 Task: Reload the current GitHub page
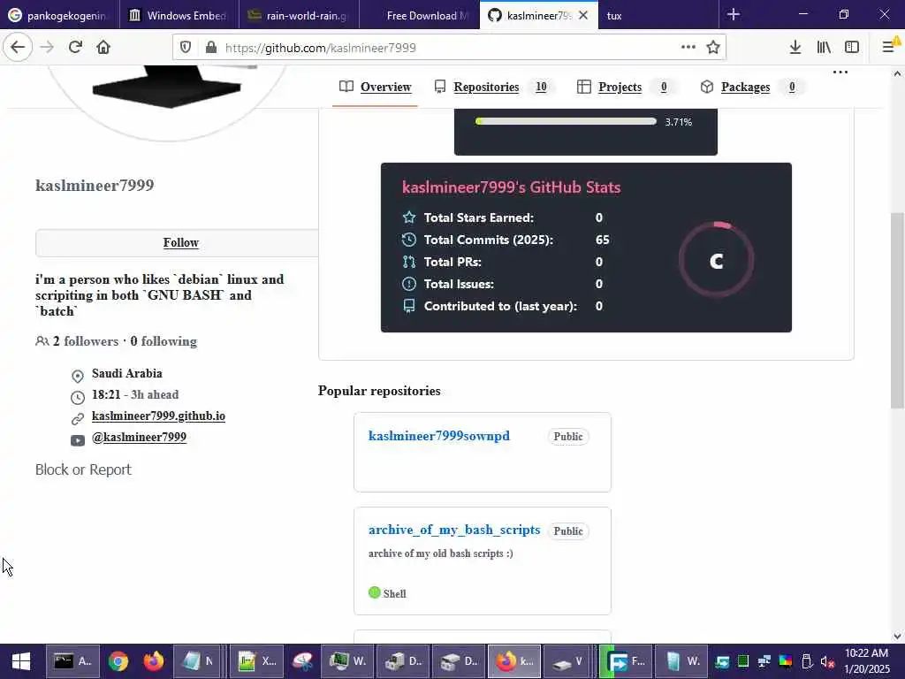coord(75,48)
